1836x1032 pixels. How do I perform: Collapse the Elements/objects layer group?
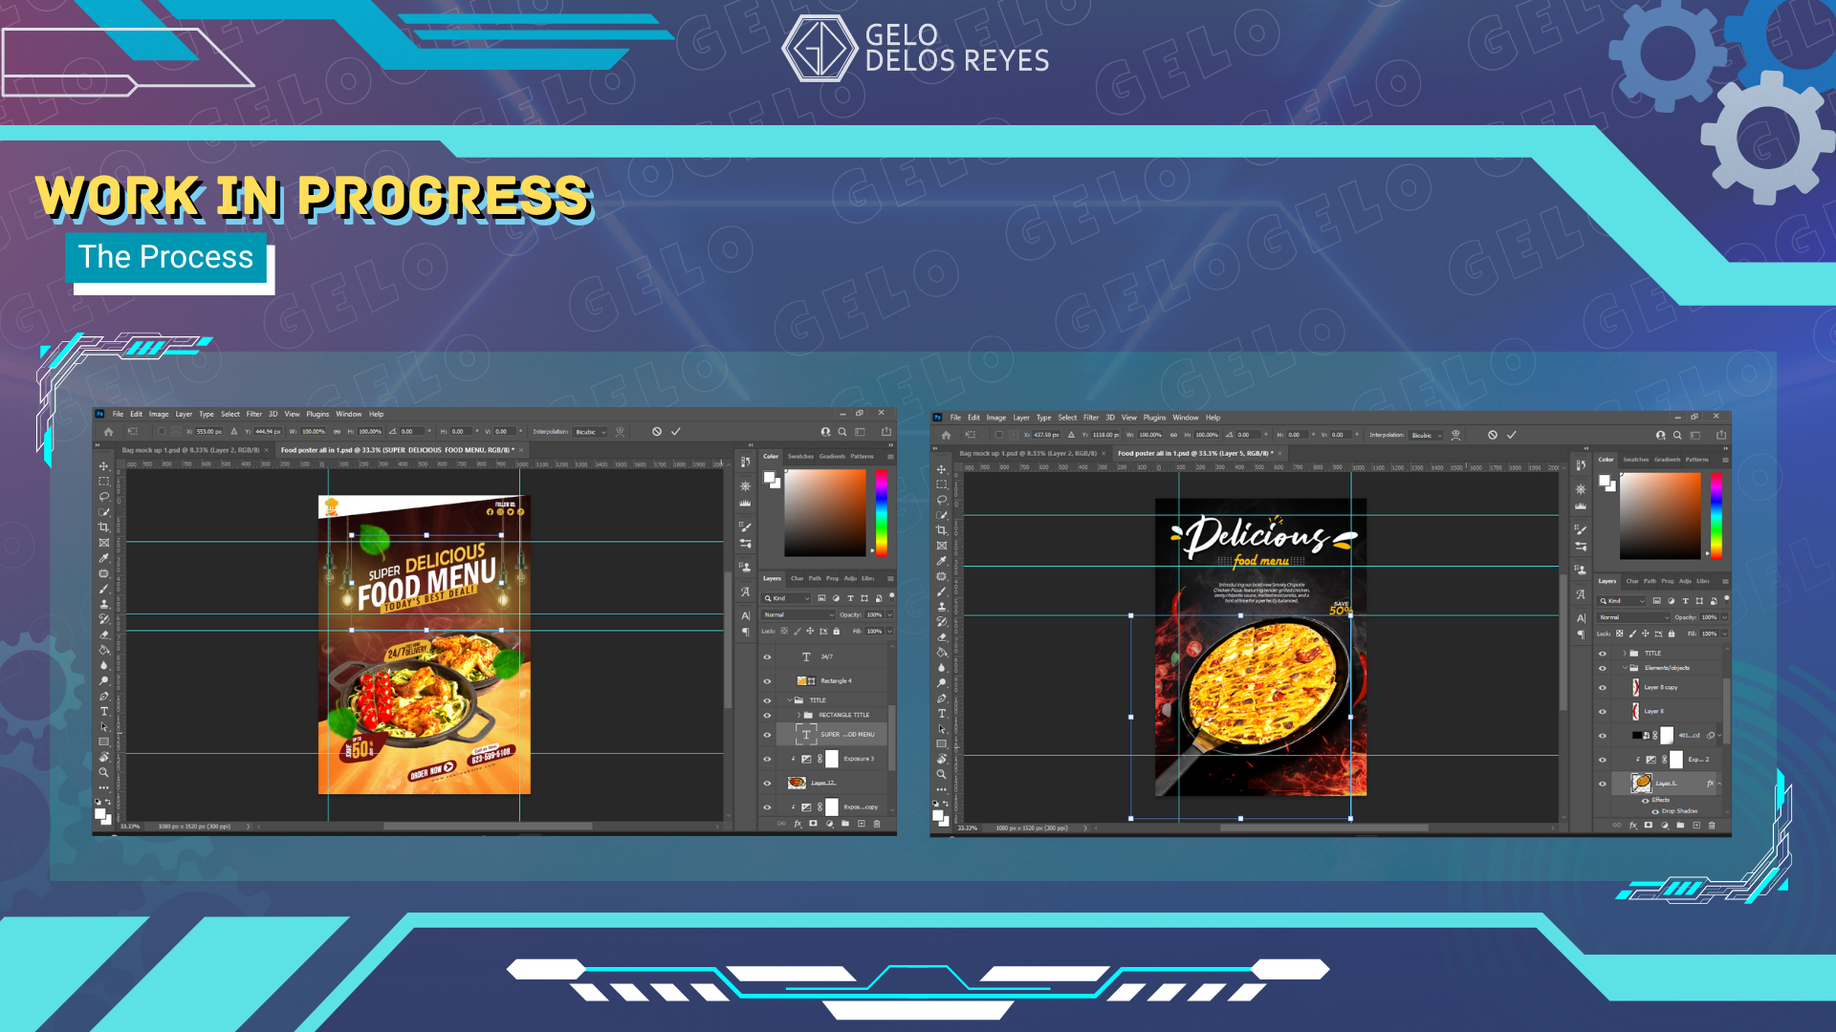point(1625,668)
